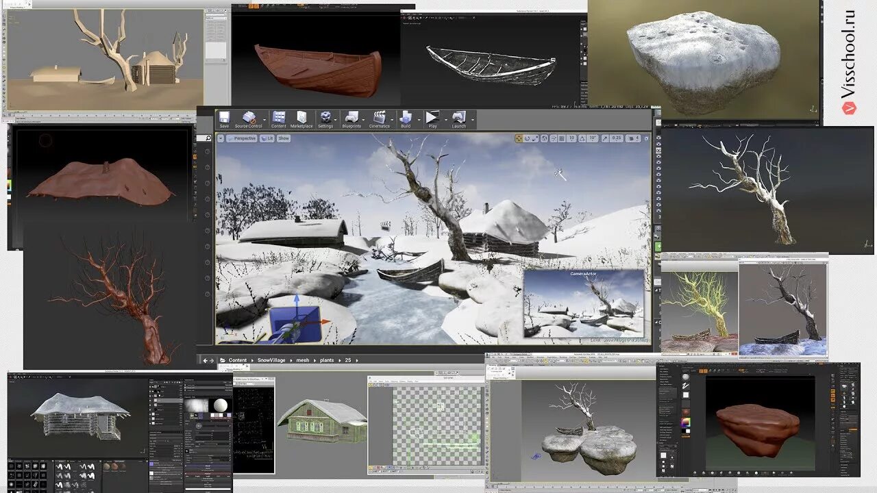Click folder icon before Content path
877x493 pixels.
[223, 360]
